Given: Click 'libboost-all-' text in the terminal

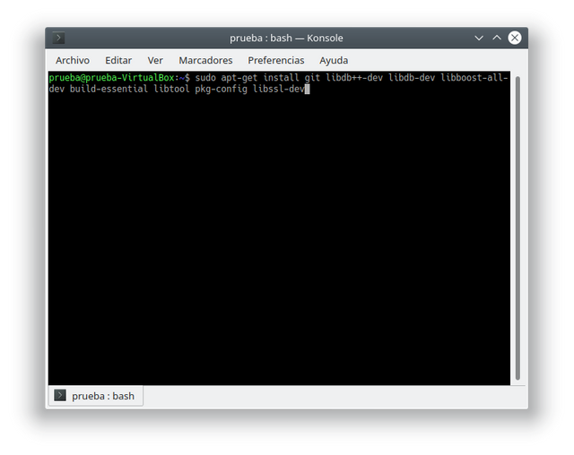Looking at the screenshot, I should [x=474, y=78].
